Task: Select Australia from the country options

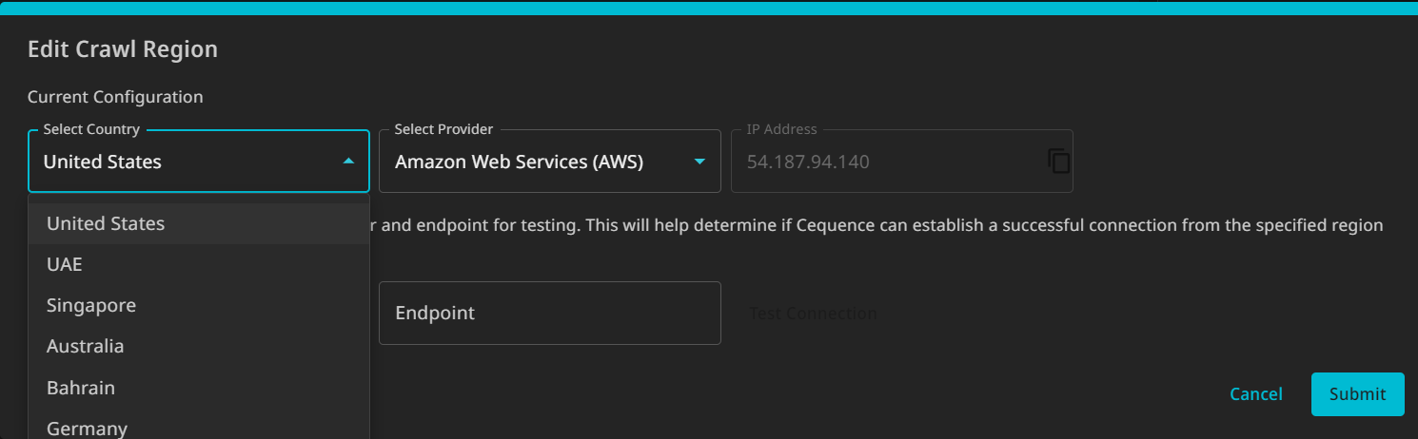Action: tap(199, 346)
